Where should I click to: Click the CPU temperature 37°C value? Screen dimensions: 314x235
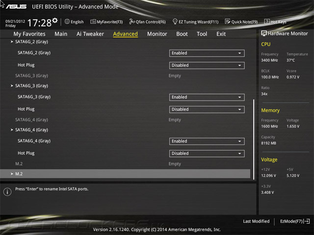coord(290,60)
